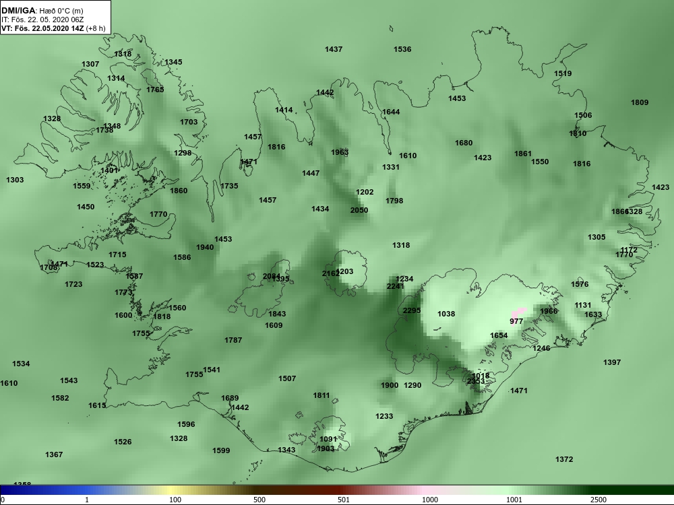Image resolution: width=674 pixels, height=505 pixels.
Task: Click the 2050 value on the map
Action: tap(359, 210)
